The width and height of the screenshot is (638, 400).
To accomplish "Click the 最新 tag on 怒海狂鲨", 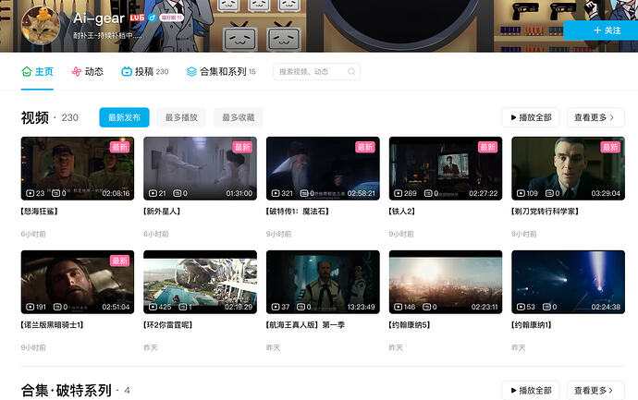I will point(119,147).
